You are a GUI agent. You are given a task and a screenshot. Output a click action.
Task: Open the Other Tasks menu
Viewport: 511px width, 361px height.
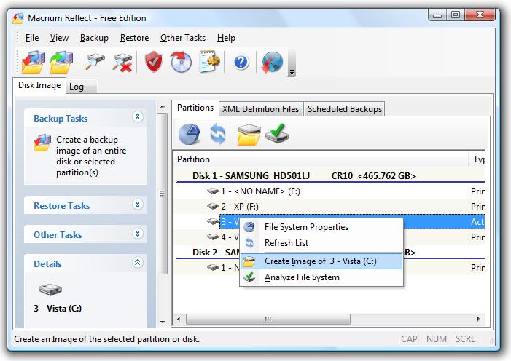point(183,38)
